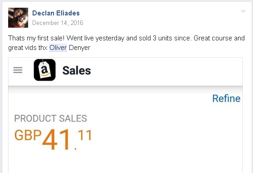The image size is (253, 173).
Task: Click the orange .11 pence figure
Action: point(83,140)
